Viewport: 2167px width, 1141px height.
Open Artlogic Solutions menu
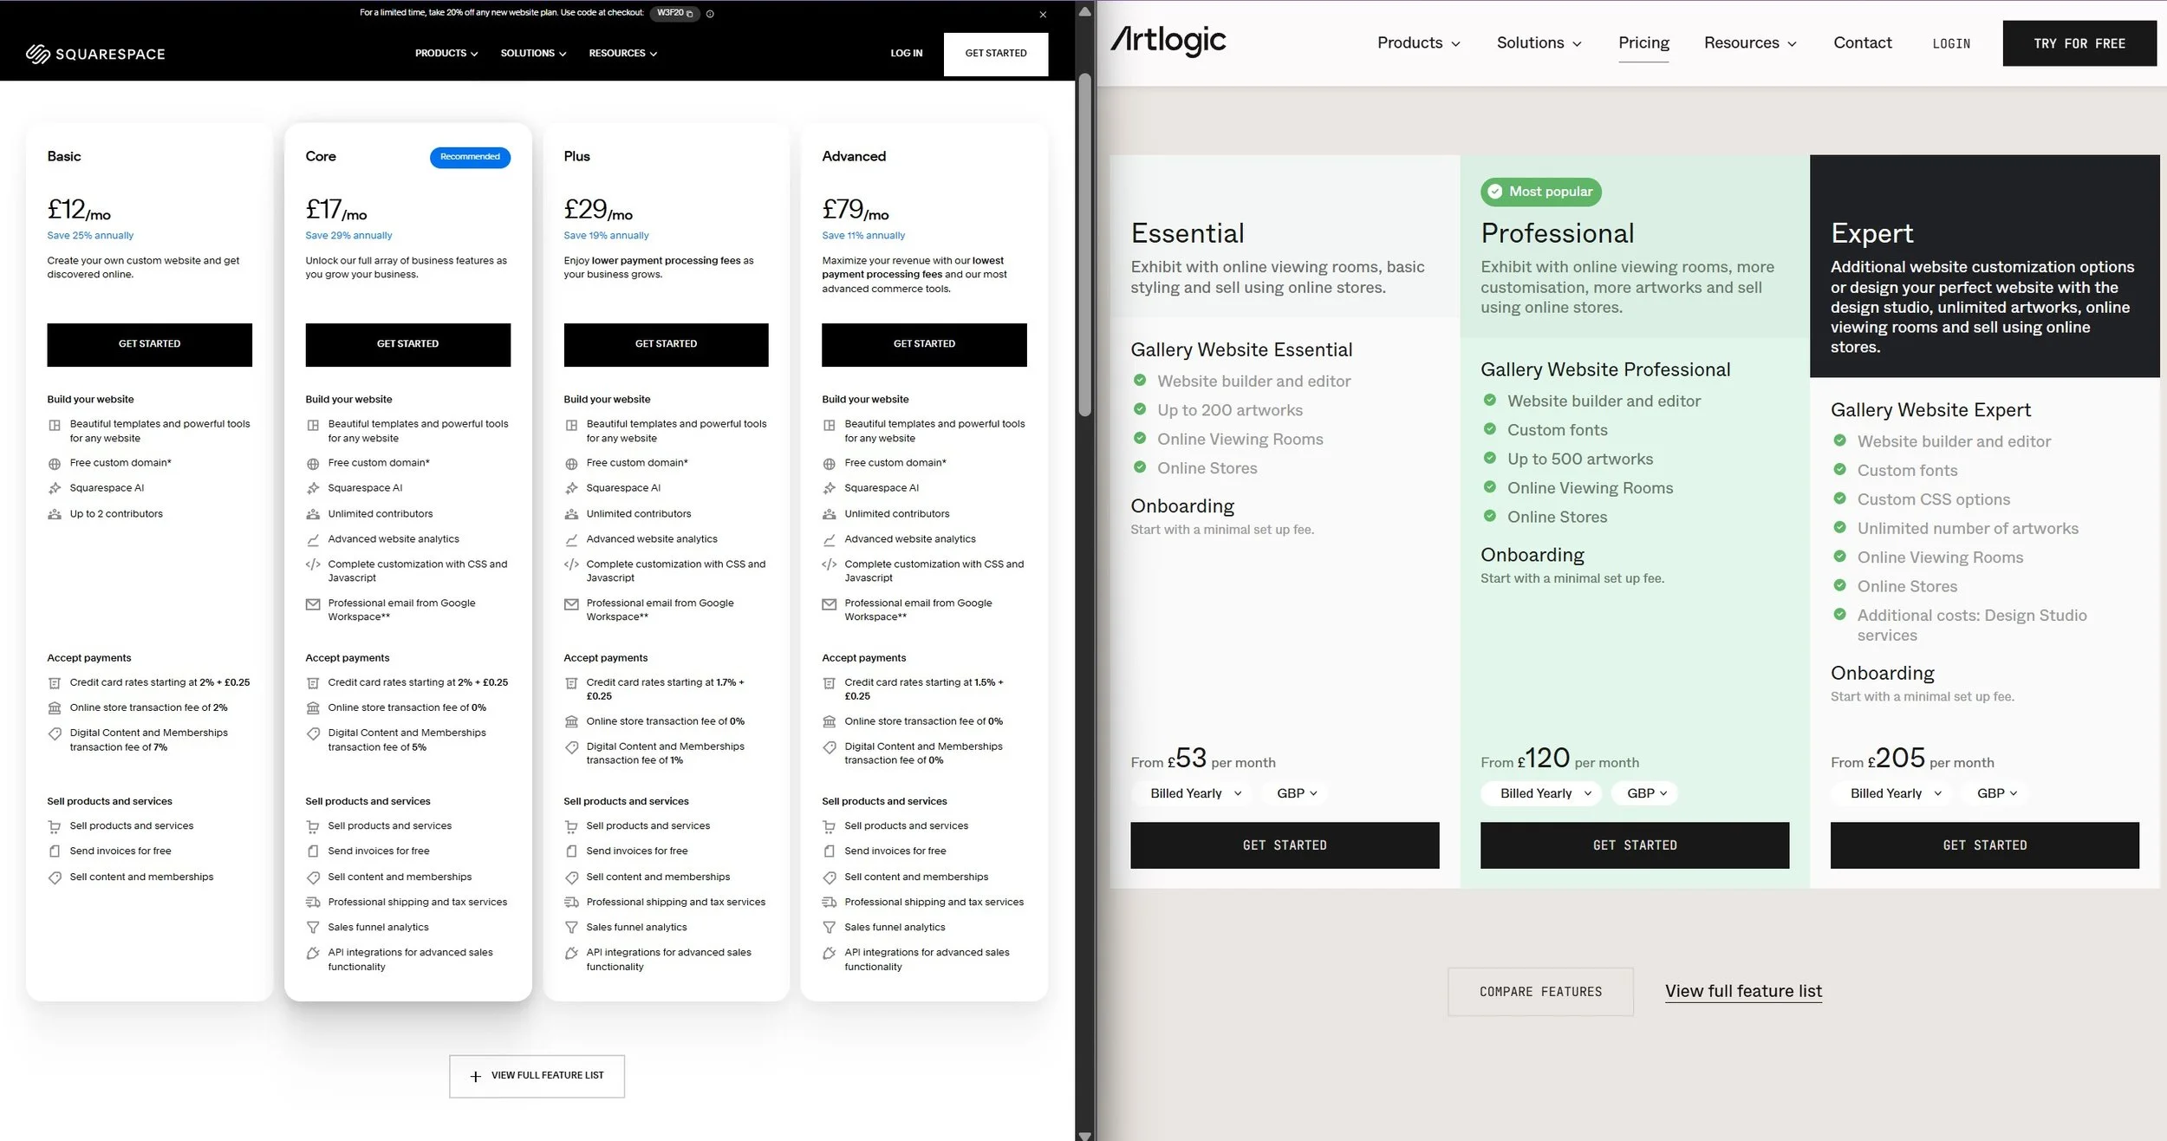click(1539, 43)
